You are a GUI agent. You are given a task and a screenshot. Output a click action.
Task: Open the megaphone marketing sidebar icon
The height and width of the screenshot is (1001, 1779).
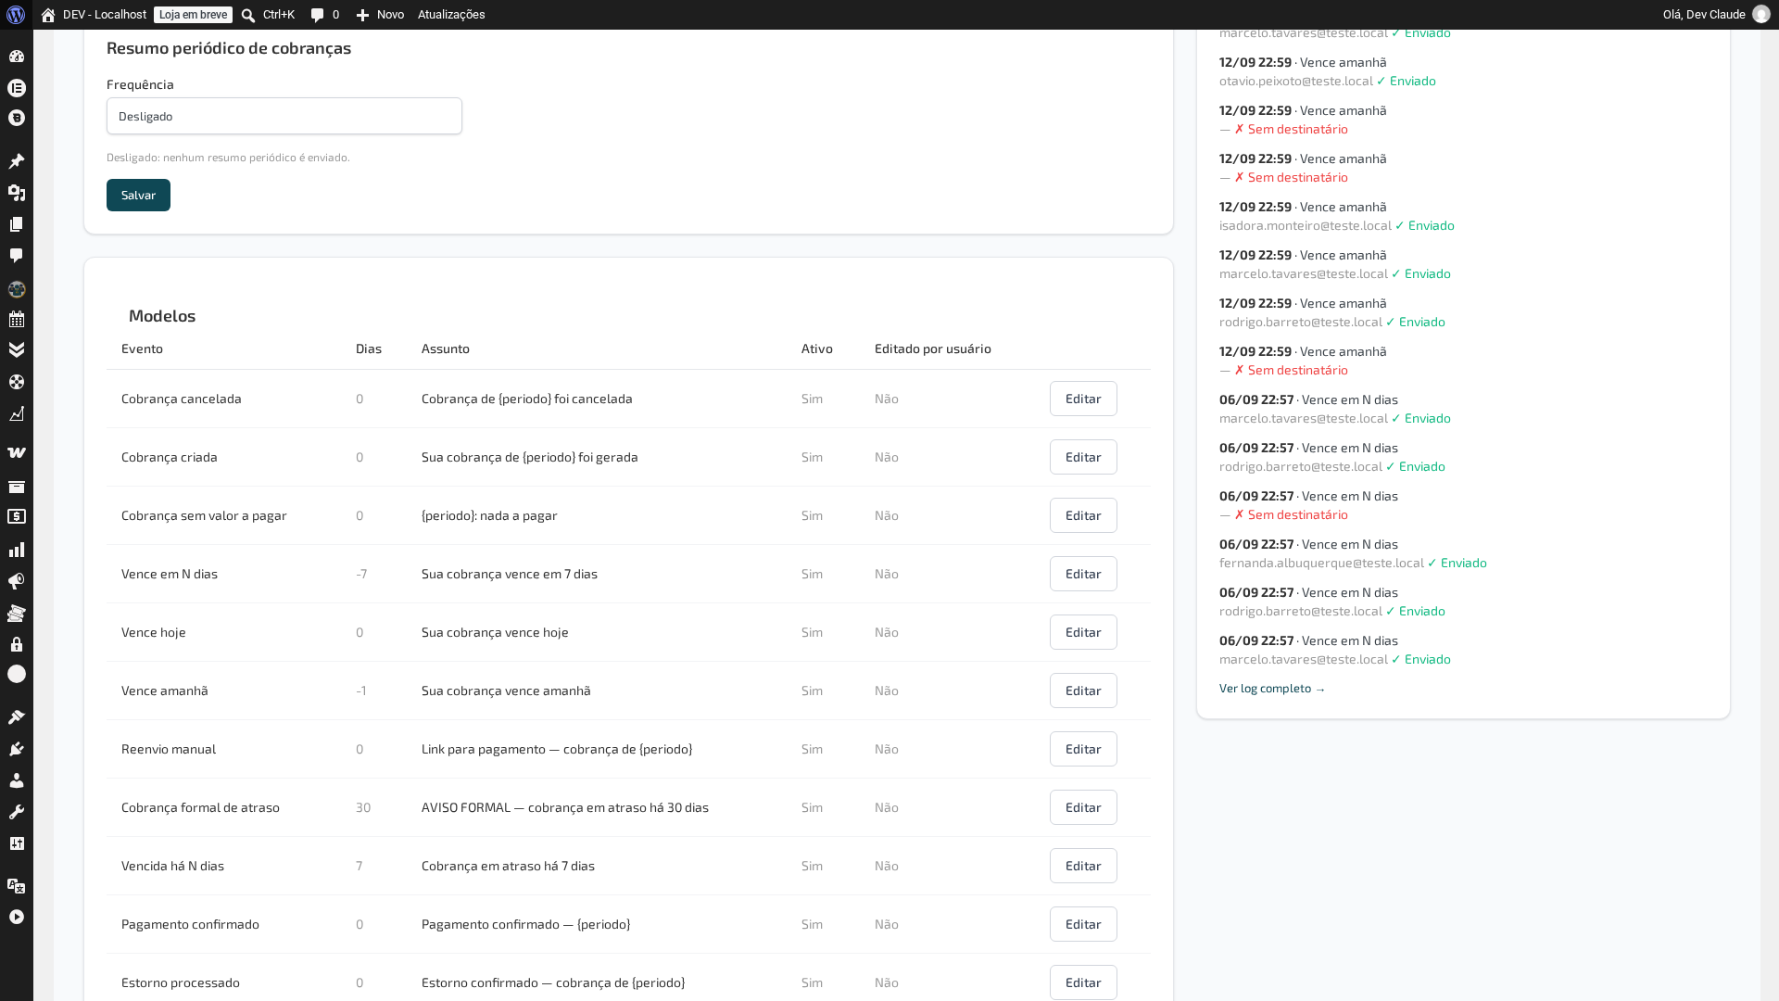point(17,581)
